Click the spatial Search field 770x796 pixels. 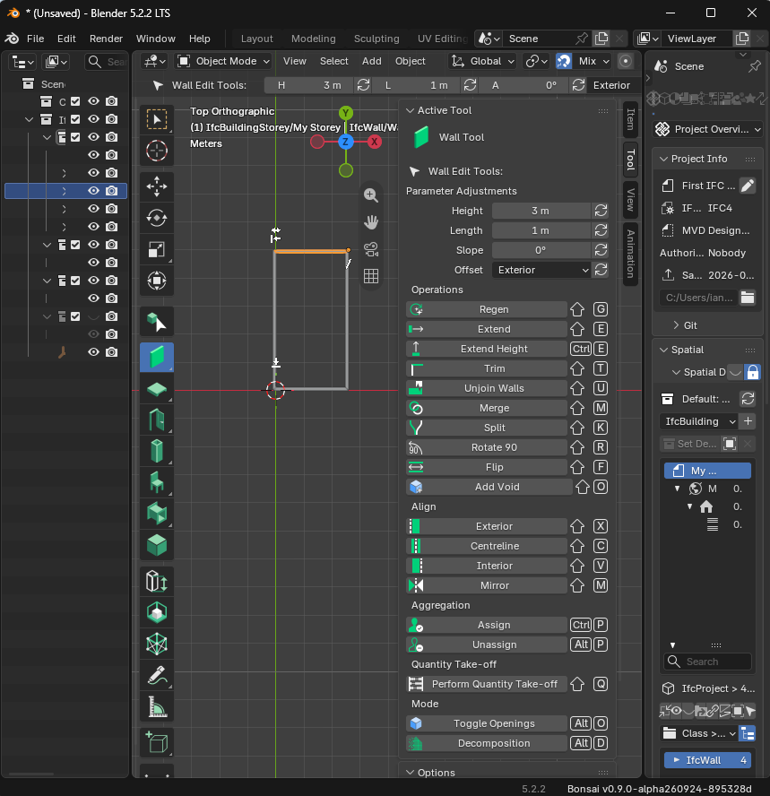coord(707,662)
